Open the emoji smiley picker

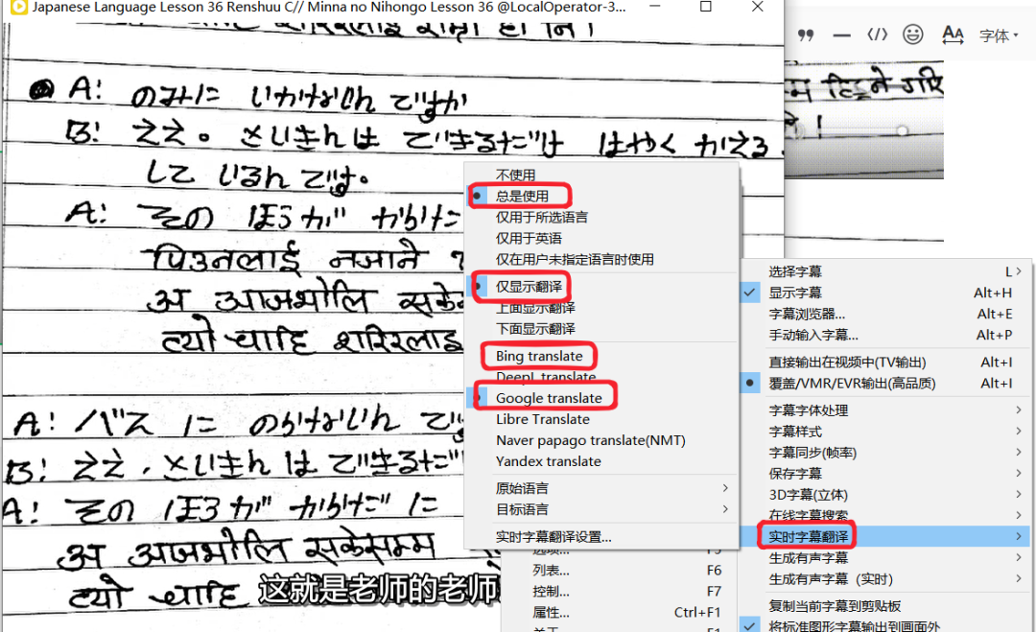pos(913,35)
